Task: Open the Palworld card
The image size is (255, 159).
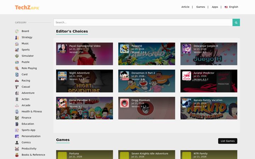Action: coord(147,54)
